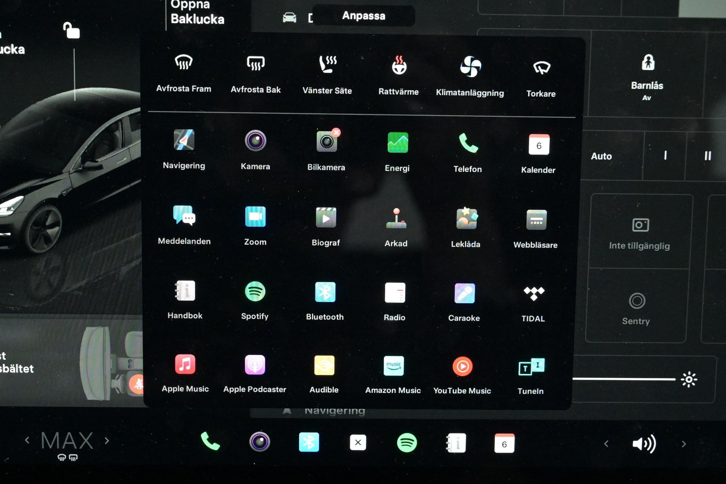Tap the brightness sun icon
Viewport: 726px width, 484px height.
point(689,379)
